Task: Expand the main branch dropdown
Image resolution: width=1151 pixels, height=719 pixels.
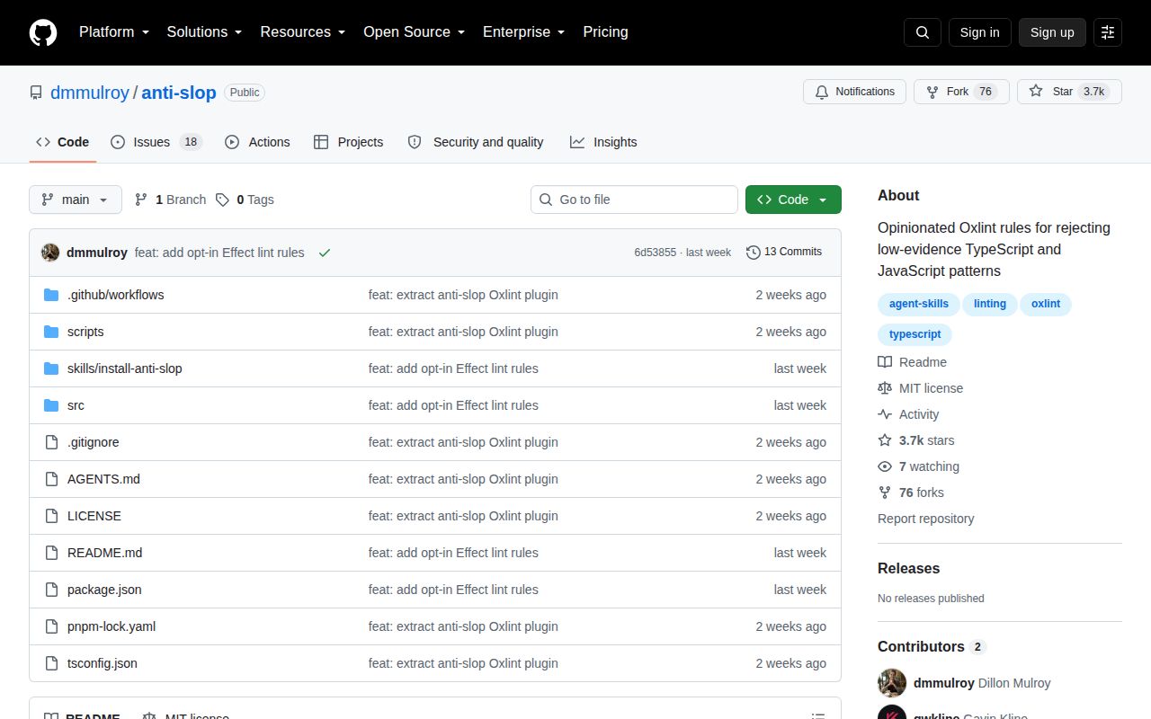Action: 76,200
